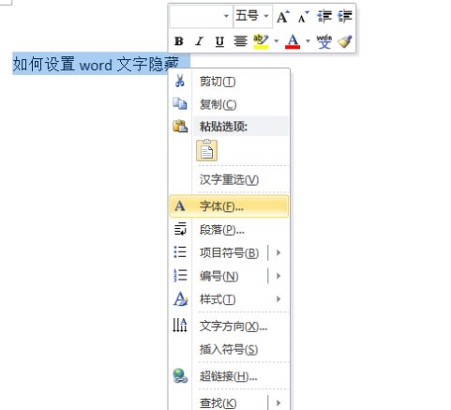The image size is (451, 410).
Task: Open 文字方向(X)... text direction
Action: [229, 326]
